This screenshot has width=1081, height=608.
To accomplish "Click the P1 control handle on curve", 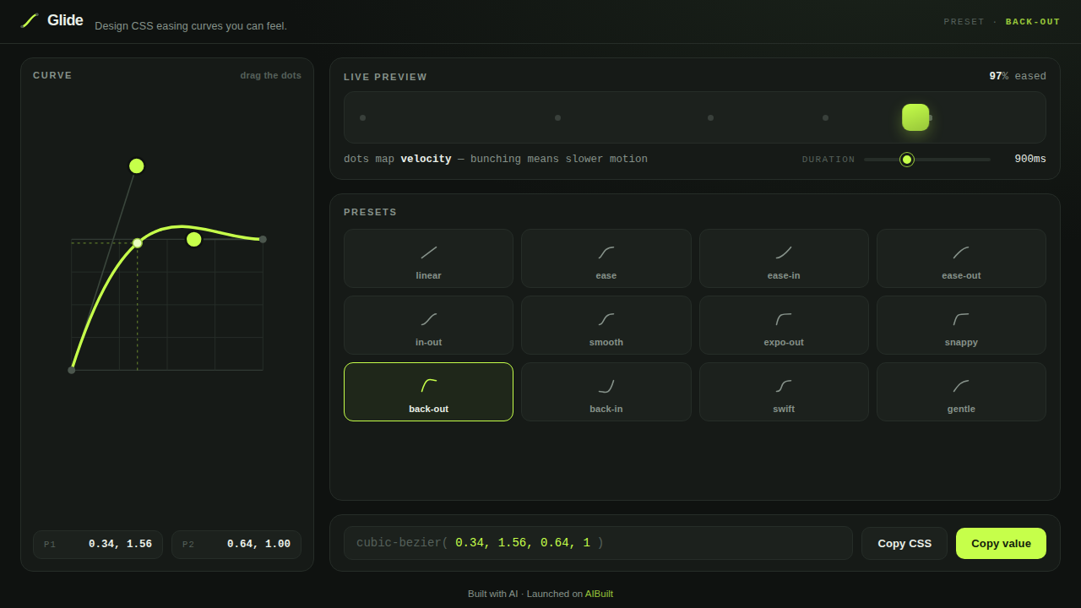I will (x=137, y=166).
